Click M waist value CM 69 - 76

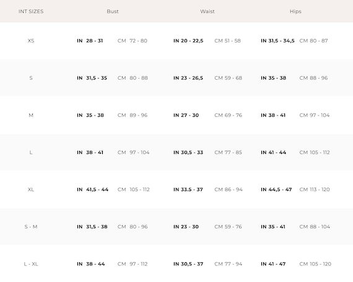(x=229, y=115)
